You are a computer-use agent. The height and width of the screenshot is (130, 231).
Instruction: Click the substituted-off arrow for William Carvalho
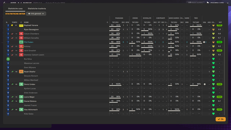point(21,38)
